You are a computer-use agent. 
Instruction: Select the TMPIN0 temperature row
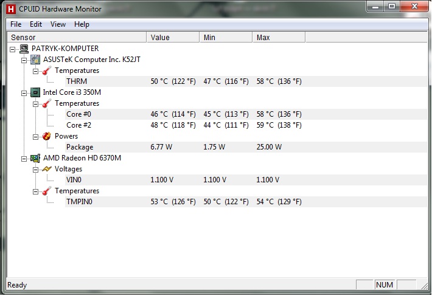pos(246,202)
